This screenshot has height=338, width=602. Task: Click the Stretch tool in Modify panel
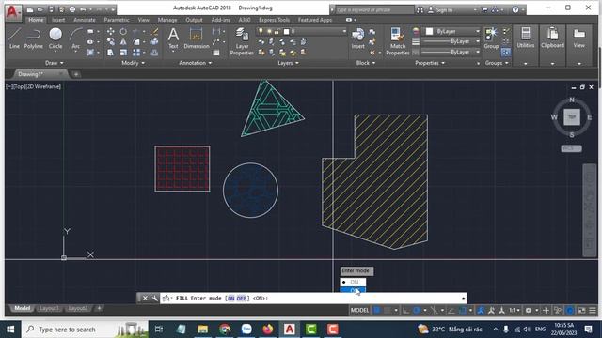[x=111, y=53]
